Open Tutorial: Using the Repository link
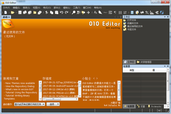Screen dimensions: 171x114 21,93
